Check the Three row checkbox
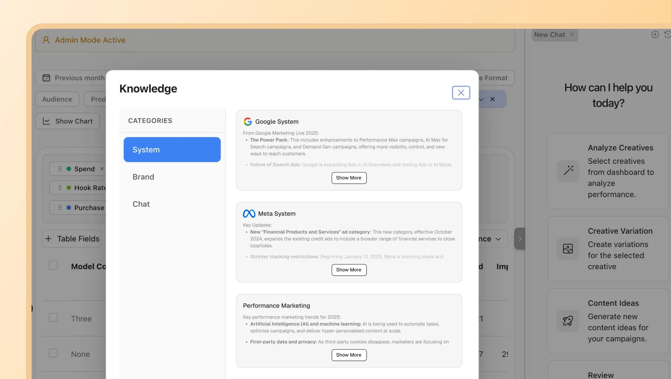This screenshot has height=379, width=671. click(x=53, y=318)
